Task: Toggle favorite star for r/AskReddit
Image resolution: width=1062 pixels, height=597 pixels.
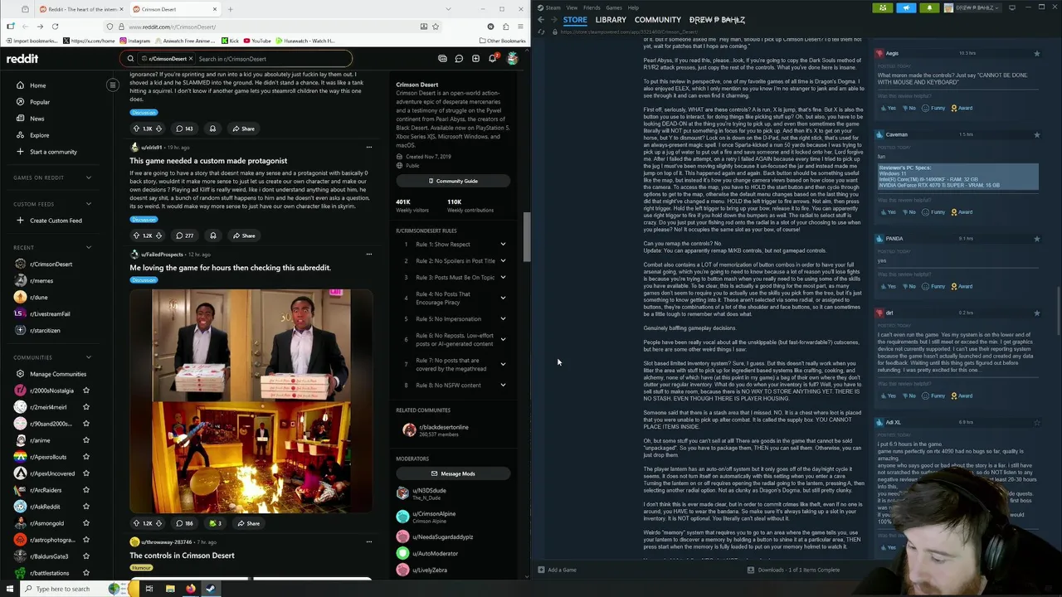Action: pos(85,507)
